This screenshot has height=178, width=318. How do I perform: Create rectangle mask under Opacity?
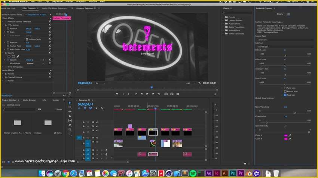13,56
